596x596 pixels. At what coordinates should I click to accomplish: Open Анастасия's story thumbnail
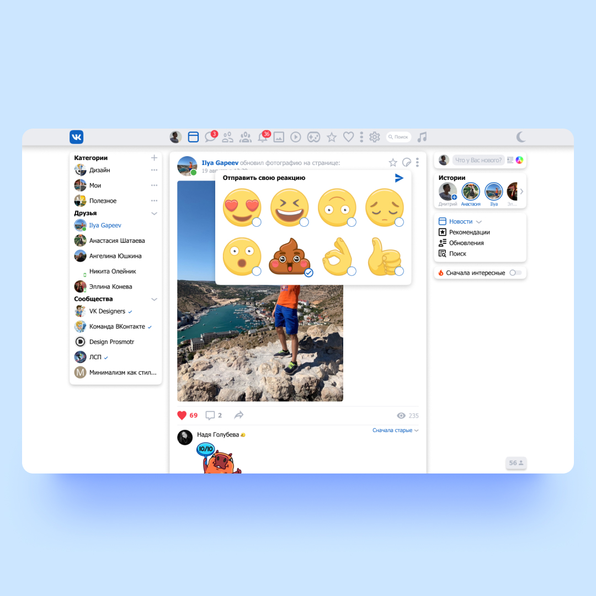(x=471, y=191)
